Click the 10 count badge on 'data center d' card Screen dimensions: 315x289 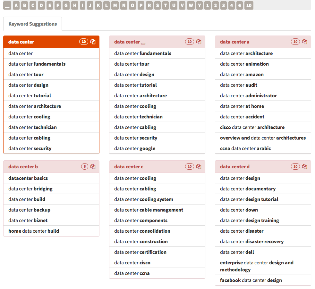click(295, 166)
